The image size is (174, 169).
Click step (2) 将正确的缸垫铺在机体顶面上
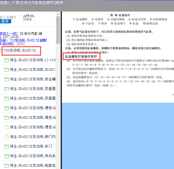(x=88, y=40)
